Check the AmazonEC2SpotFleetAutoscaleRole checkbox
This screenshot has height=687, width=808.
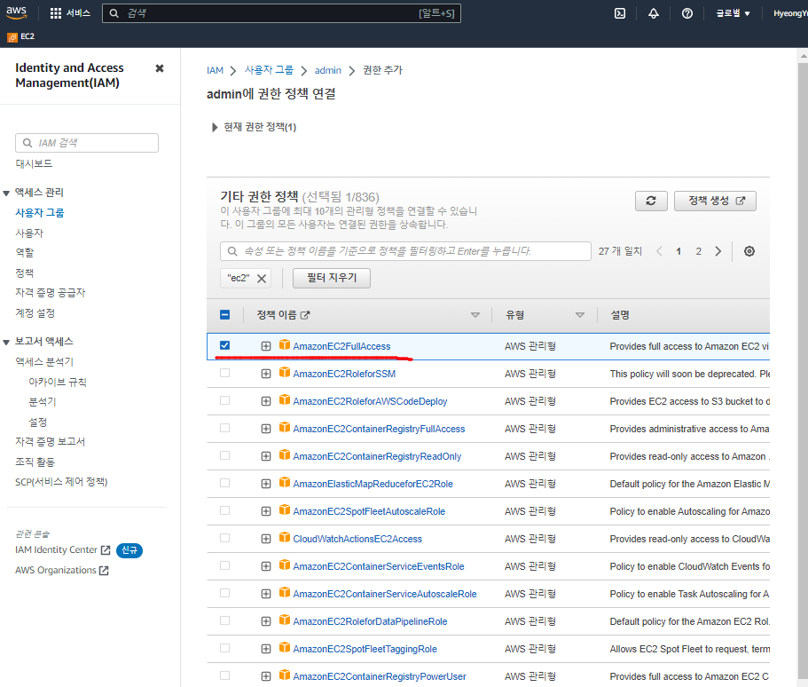pyautogui.click(x=224, y=510)
